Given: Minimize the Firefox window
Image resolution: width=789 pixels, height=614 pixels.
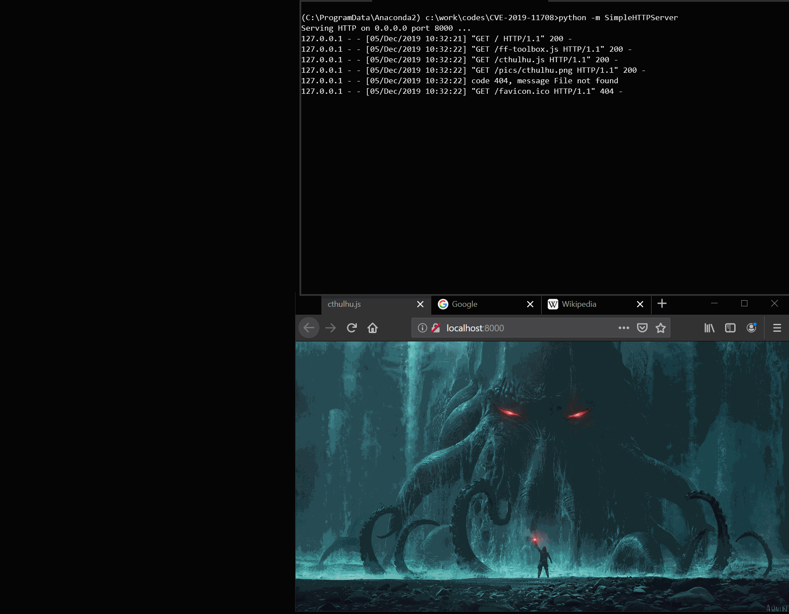Looking at the screenshot, I should click(715, 303).
